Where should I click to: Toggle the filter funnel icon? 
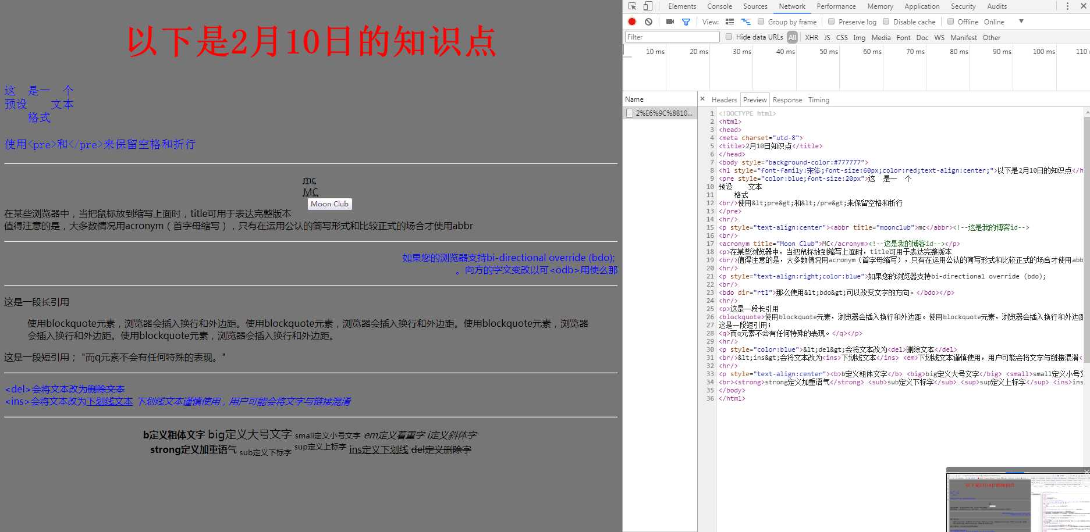coord(686,22)
